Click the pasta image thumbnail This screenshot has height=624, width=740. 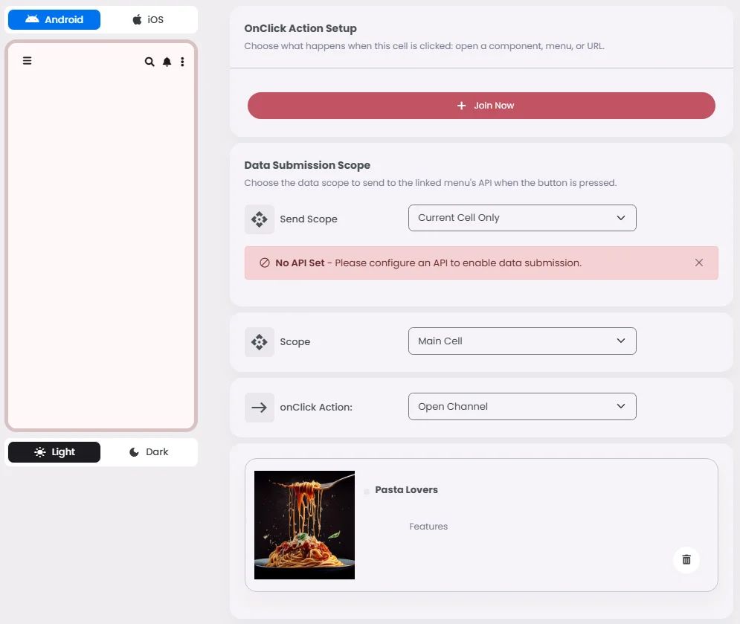point(304,525)
